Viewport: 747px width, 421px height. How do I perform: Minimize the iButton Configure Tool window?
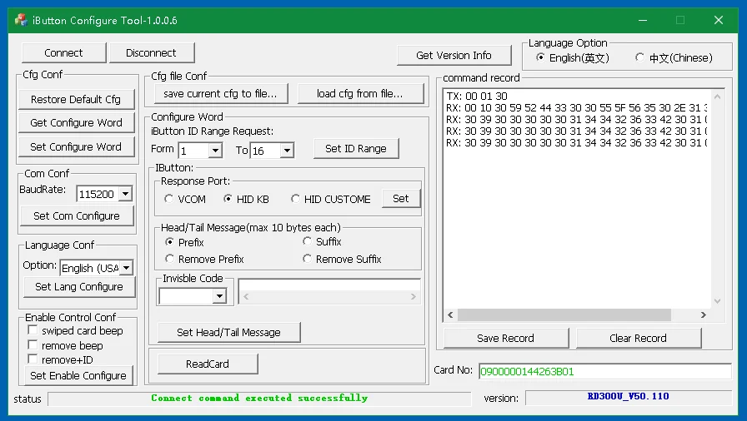(643, 20)
